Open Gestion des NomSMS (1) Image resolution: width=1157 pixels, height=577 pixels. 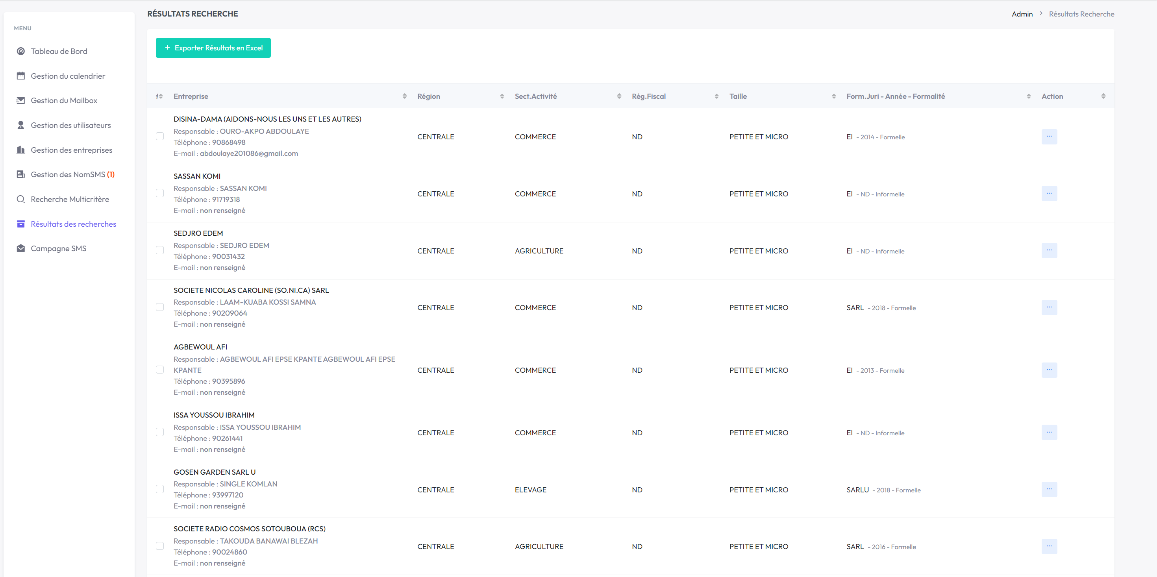tap(72, 174)
